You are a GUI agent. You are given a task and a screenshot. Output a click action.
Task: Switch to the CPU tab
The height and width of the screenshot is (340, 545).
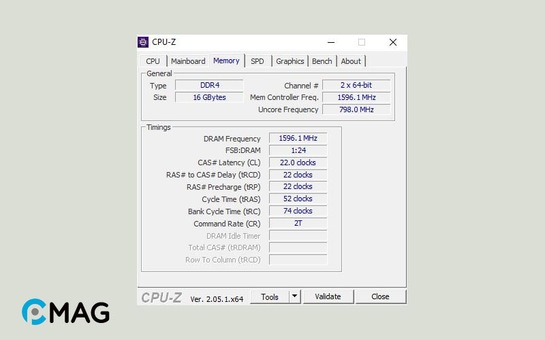point(153,61)
